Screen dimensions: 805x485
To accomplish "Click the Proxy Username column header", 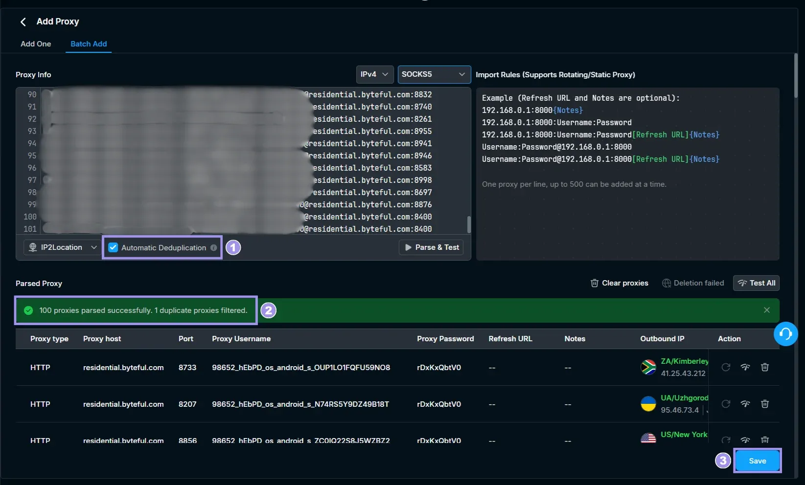I will click(x=241, y=339).
